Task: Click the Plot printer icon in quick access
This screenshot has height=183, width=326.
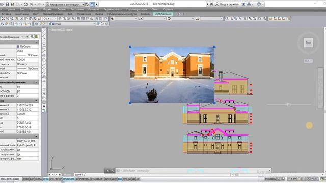Action: pos(26,4)
